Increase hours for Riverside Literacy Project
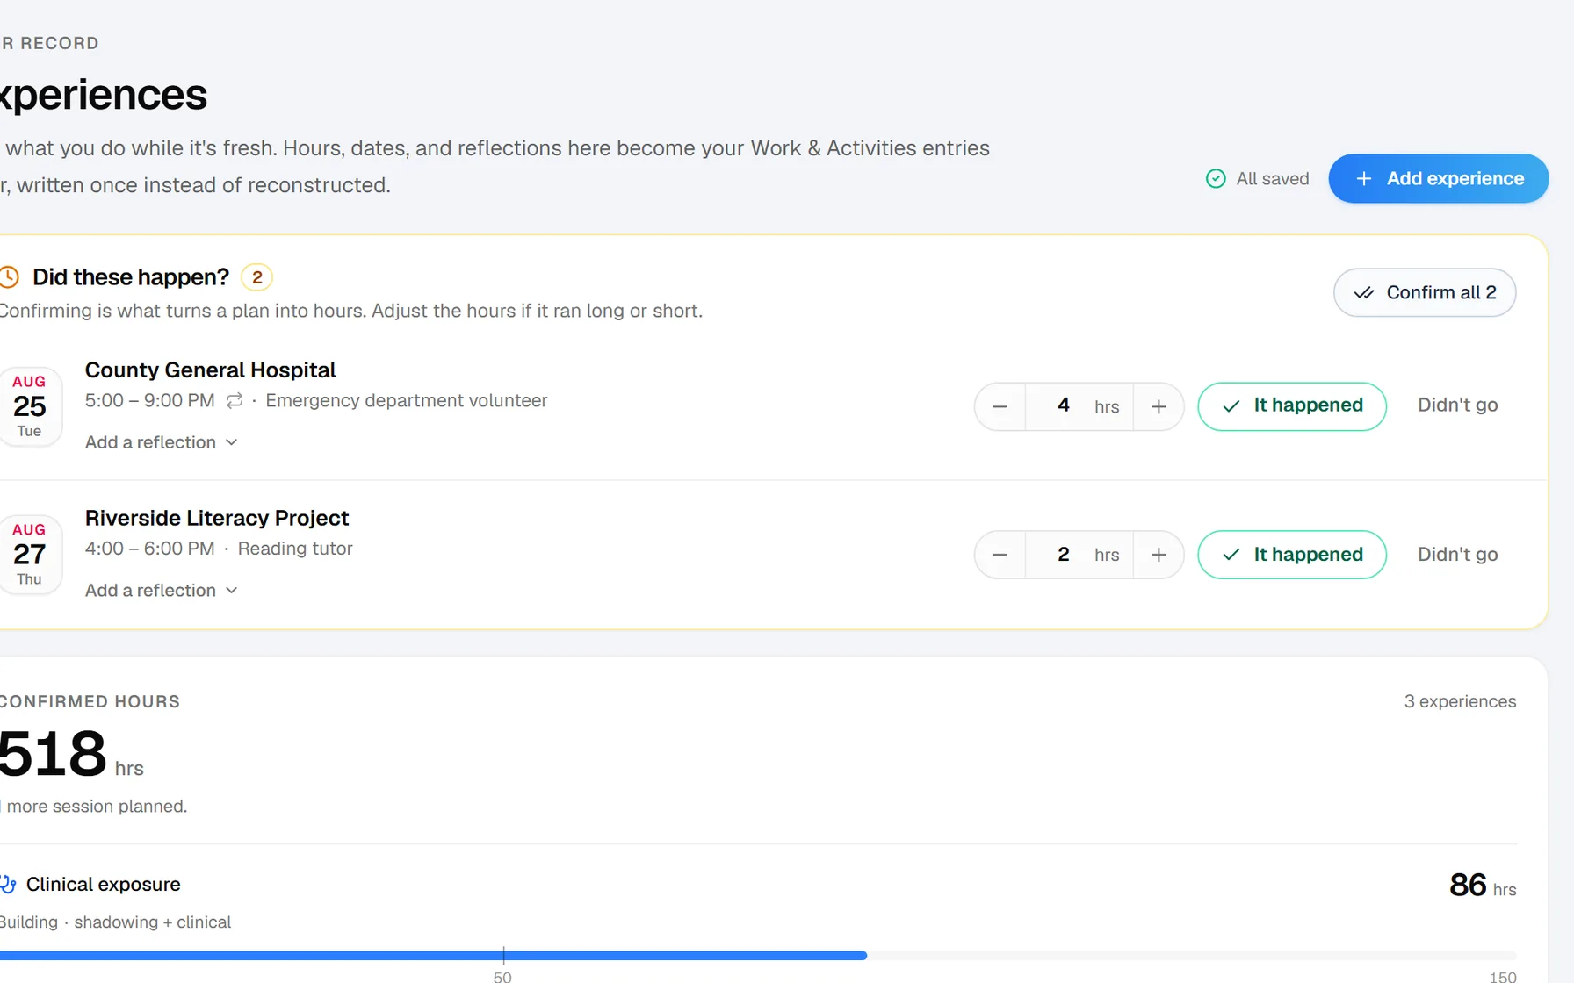Viewport: 1574px width, 983px height. (x=1159, y=555)
